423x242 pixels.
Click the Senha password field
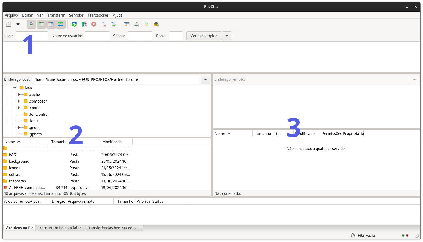click(140, 36)
